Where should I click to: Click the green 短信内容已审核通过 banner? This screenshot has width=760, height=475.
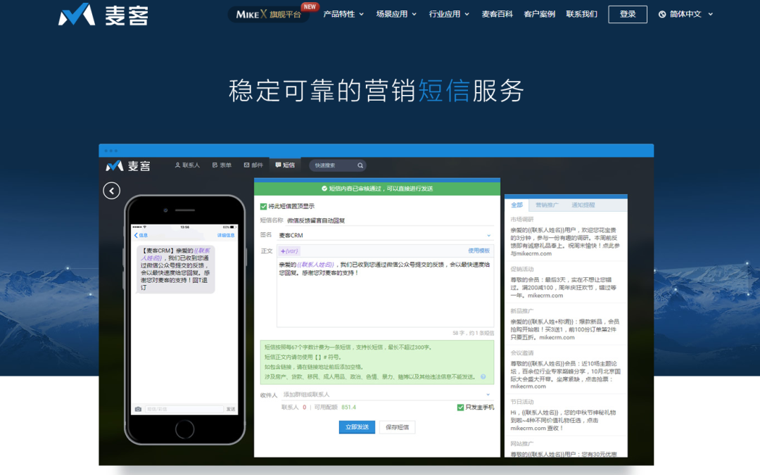[x=377, y=189]
